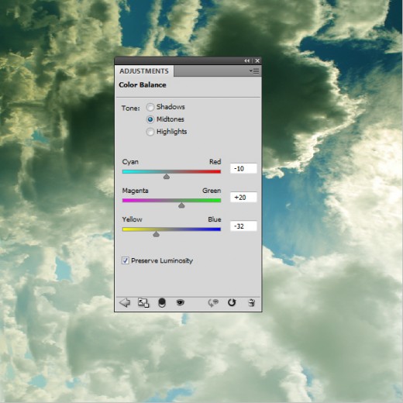This screenshot has width=403, height=403.
Task: Close the Adjustments panel
Action: (x=257, y=60)
